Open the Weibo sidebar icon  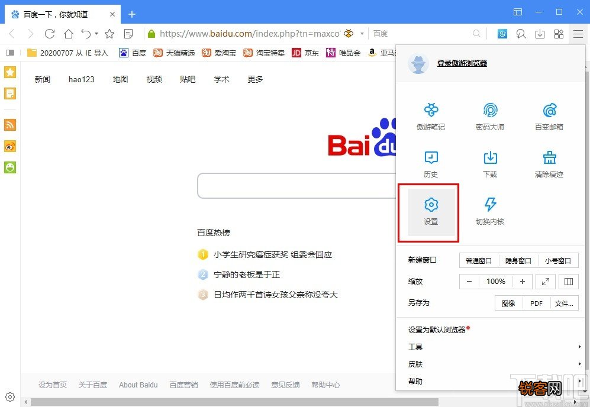tap(10, 146)
